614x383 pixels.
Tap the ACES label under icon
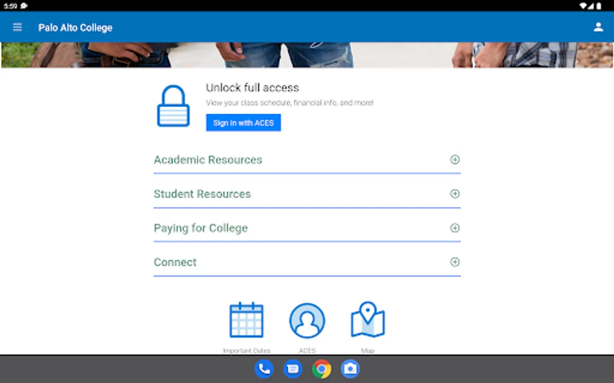click(307, 351)
